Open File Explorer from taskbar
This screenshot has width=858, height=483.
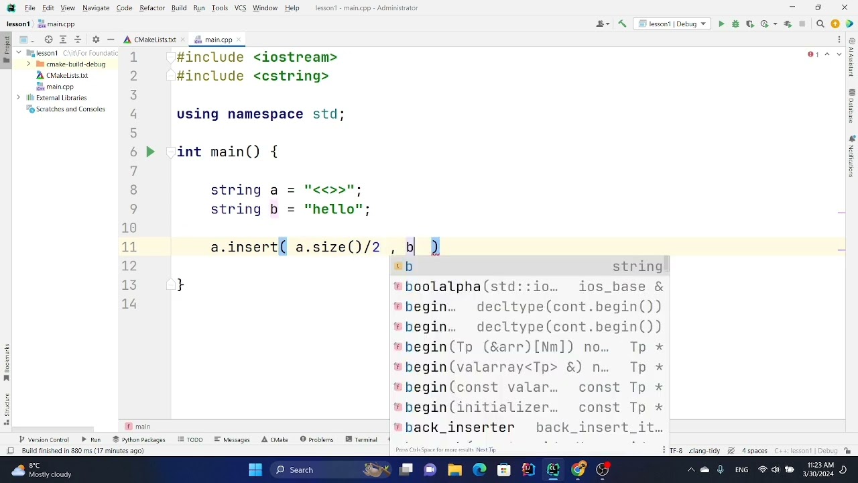click(454, 470)
